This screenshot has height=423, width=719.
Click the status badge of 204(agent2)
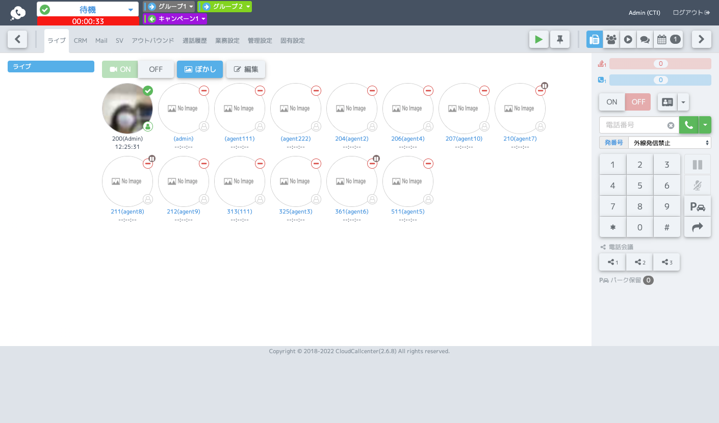coord(372,91)
